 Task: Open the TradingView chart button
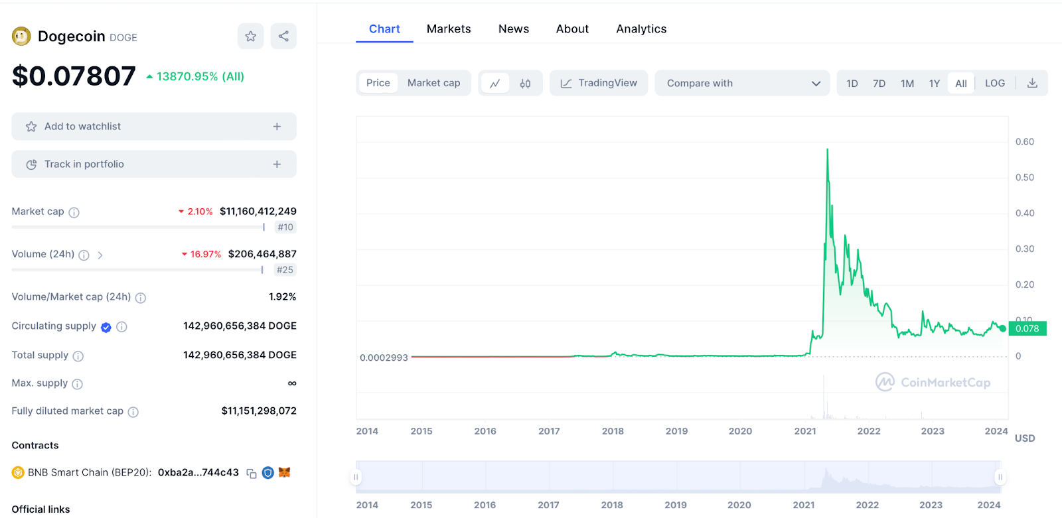(x=599, y=83)
